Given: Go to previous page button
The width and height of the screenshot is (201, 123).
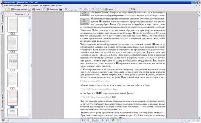Looking at the screenshot, I should pos(88,120).
